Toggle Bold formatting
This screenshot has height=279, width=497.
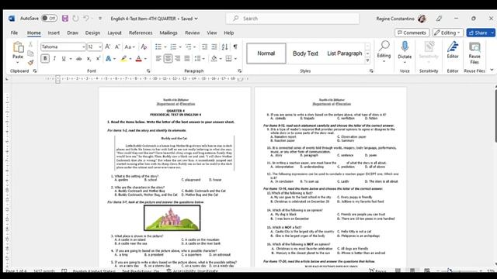45,59
